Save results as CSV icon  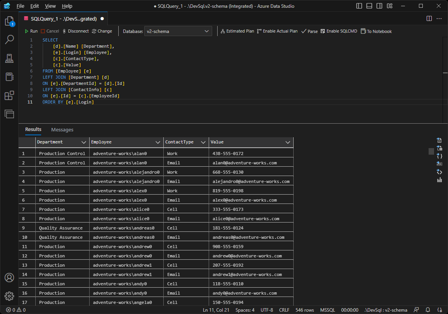439,140
